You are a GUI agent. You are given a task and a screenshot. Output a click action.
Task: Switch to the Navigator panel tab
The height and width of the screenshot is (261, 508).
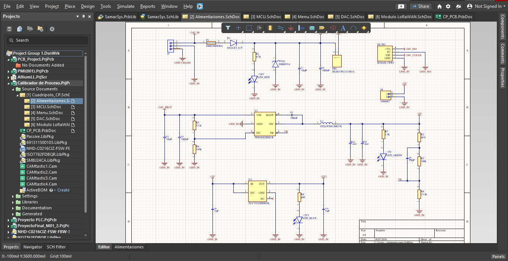coord(33,247)
